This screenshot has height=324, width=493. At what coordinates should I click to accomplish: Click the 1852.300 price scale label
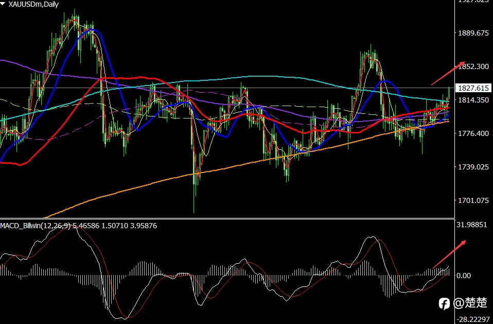pyautogui.click(x=473, y=66)
